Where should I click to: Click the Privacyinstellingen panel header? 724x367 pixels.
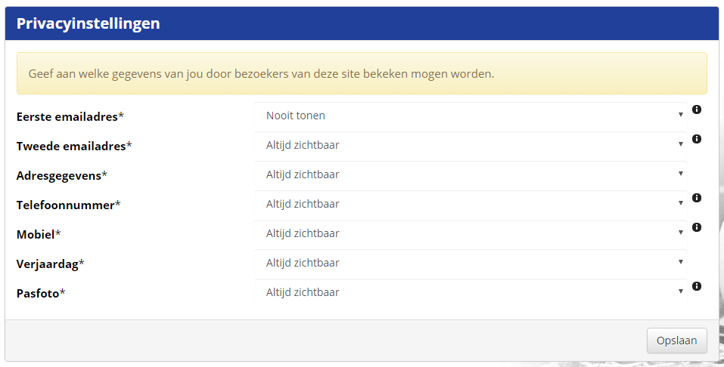pos(88,23)
